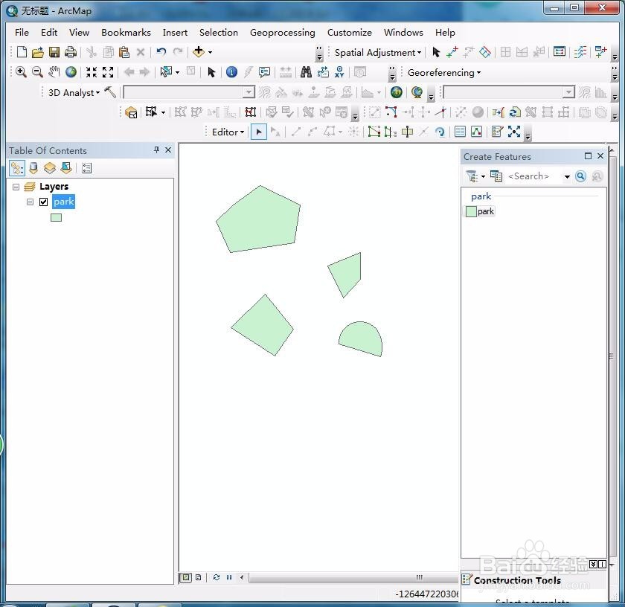Select the Zoom In magnifier tool
This screenshot has width=625, height=607.
click(x=21, y=72)
